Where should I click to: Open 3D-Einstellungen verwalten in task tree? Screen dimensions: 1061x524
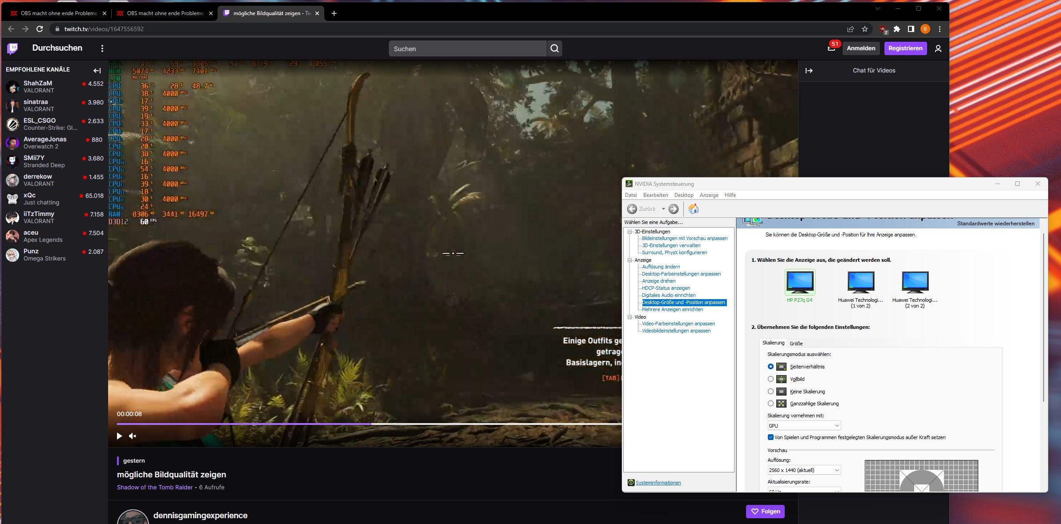(671, 245)
